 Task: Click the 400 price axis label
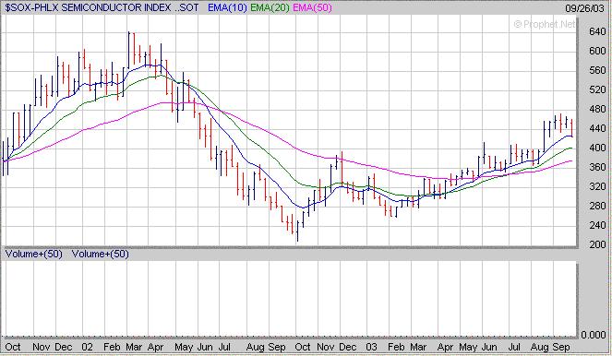pyautogui.click(x=597, y=148)
